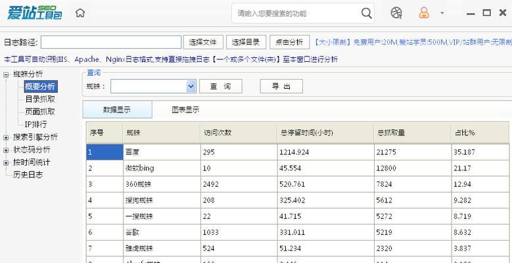This screenshot has width=512, height=263.
Task: Sort by the 访问次数 column header
Action: (239, 133)
